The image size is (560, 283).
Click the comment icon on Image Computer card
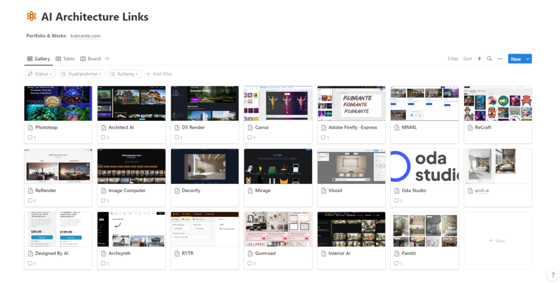click(103, 201)
